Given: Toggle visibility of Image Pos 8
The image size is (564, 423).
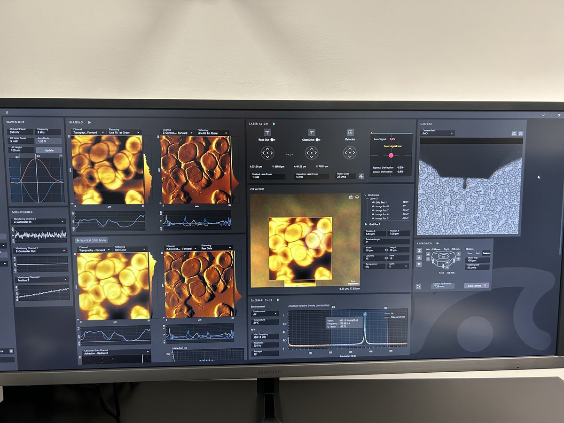Looking at the screenshot, I should tap(373, 206).
